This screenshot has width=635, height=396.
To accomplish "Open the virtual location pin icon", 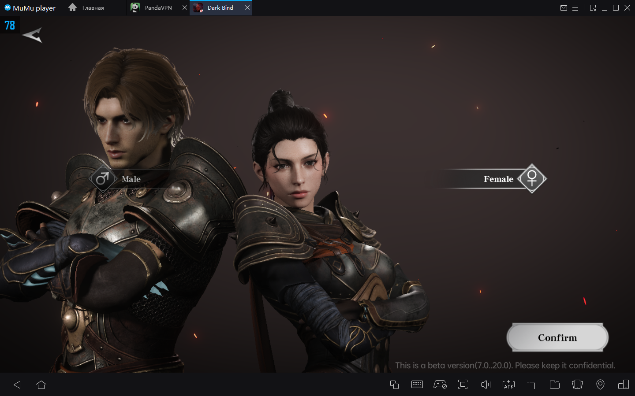I will point(600,385).
